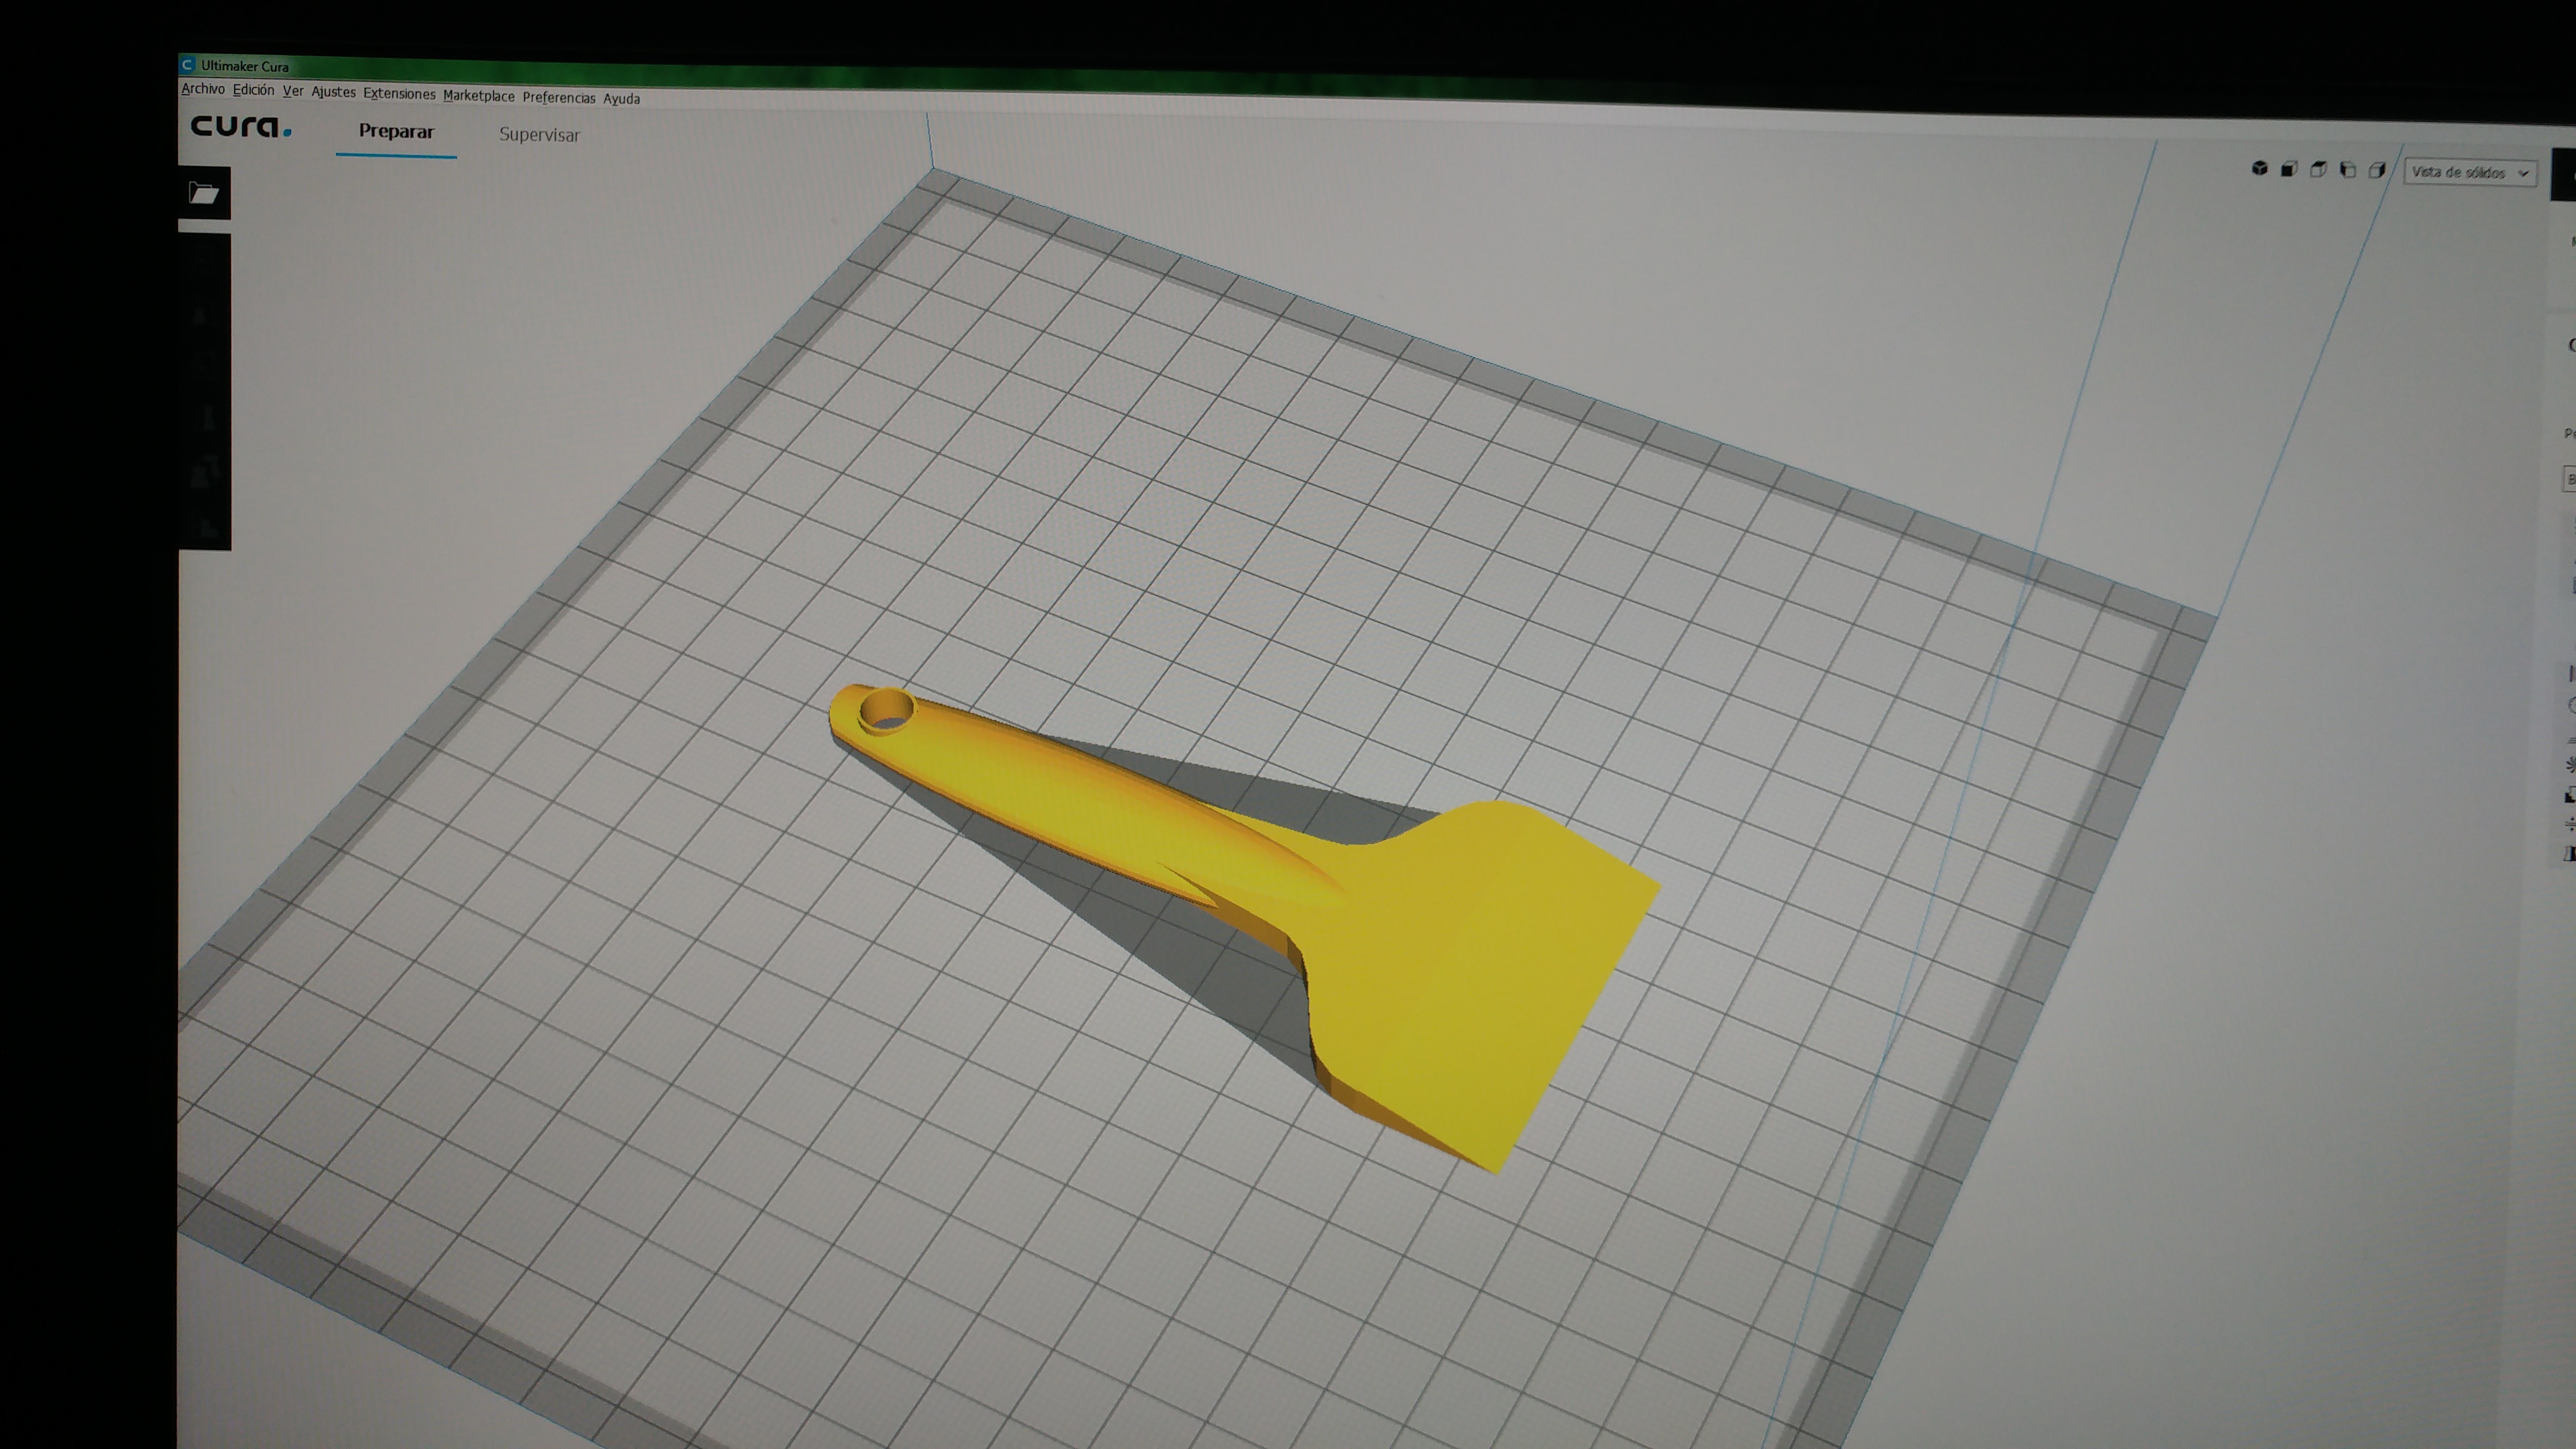The width and height of the screenshot is (2576, 1449).
Task: Select the right side view cube icon
Action: tap(2377, 170)
